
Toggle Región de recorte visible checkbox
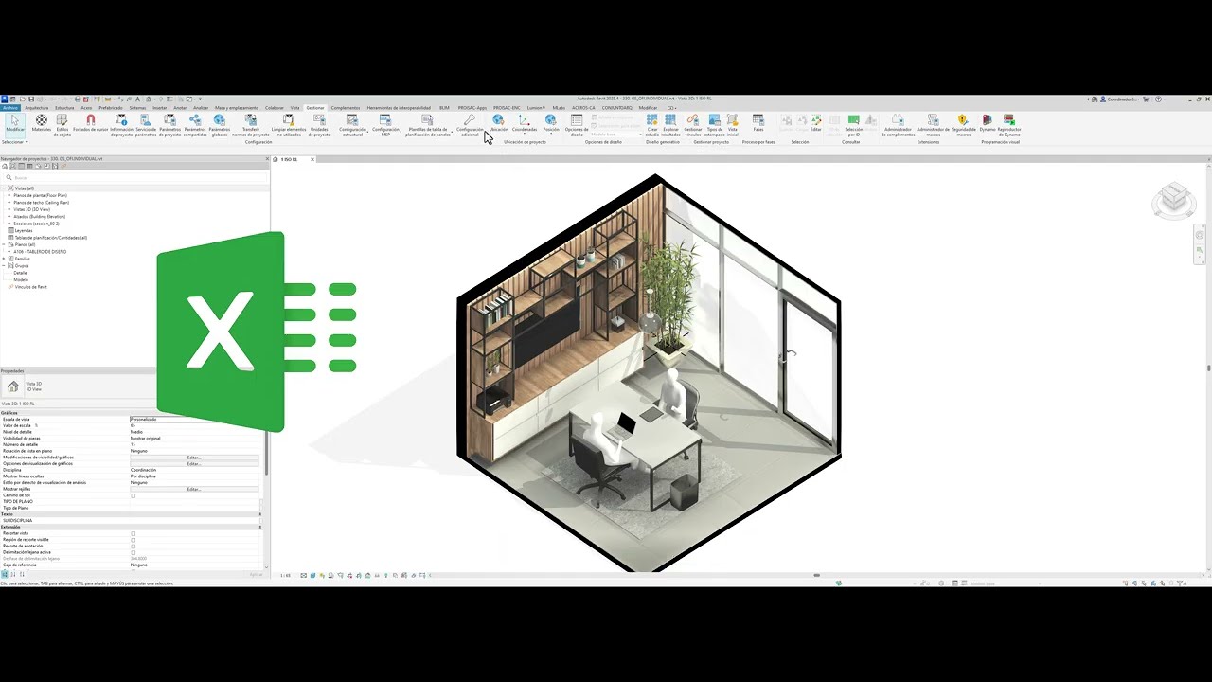click(133, 540)
